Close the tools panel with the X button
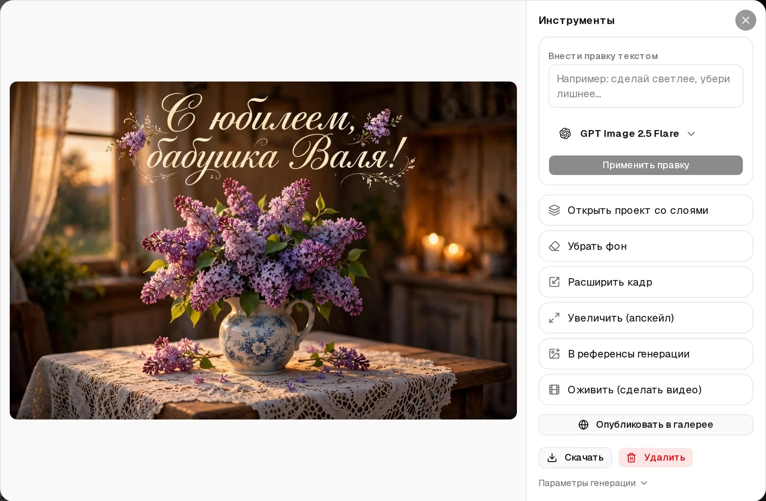Image resolution: width=766 pixels, height=501 pixels. click(745, 20)
